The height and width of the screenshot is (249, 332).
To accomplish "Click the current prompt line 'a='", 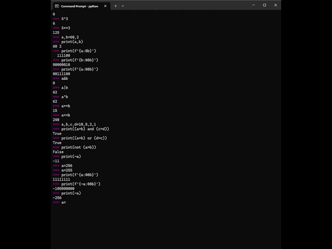I will click(59, 202).
